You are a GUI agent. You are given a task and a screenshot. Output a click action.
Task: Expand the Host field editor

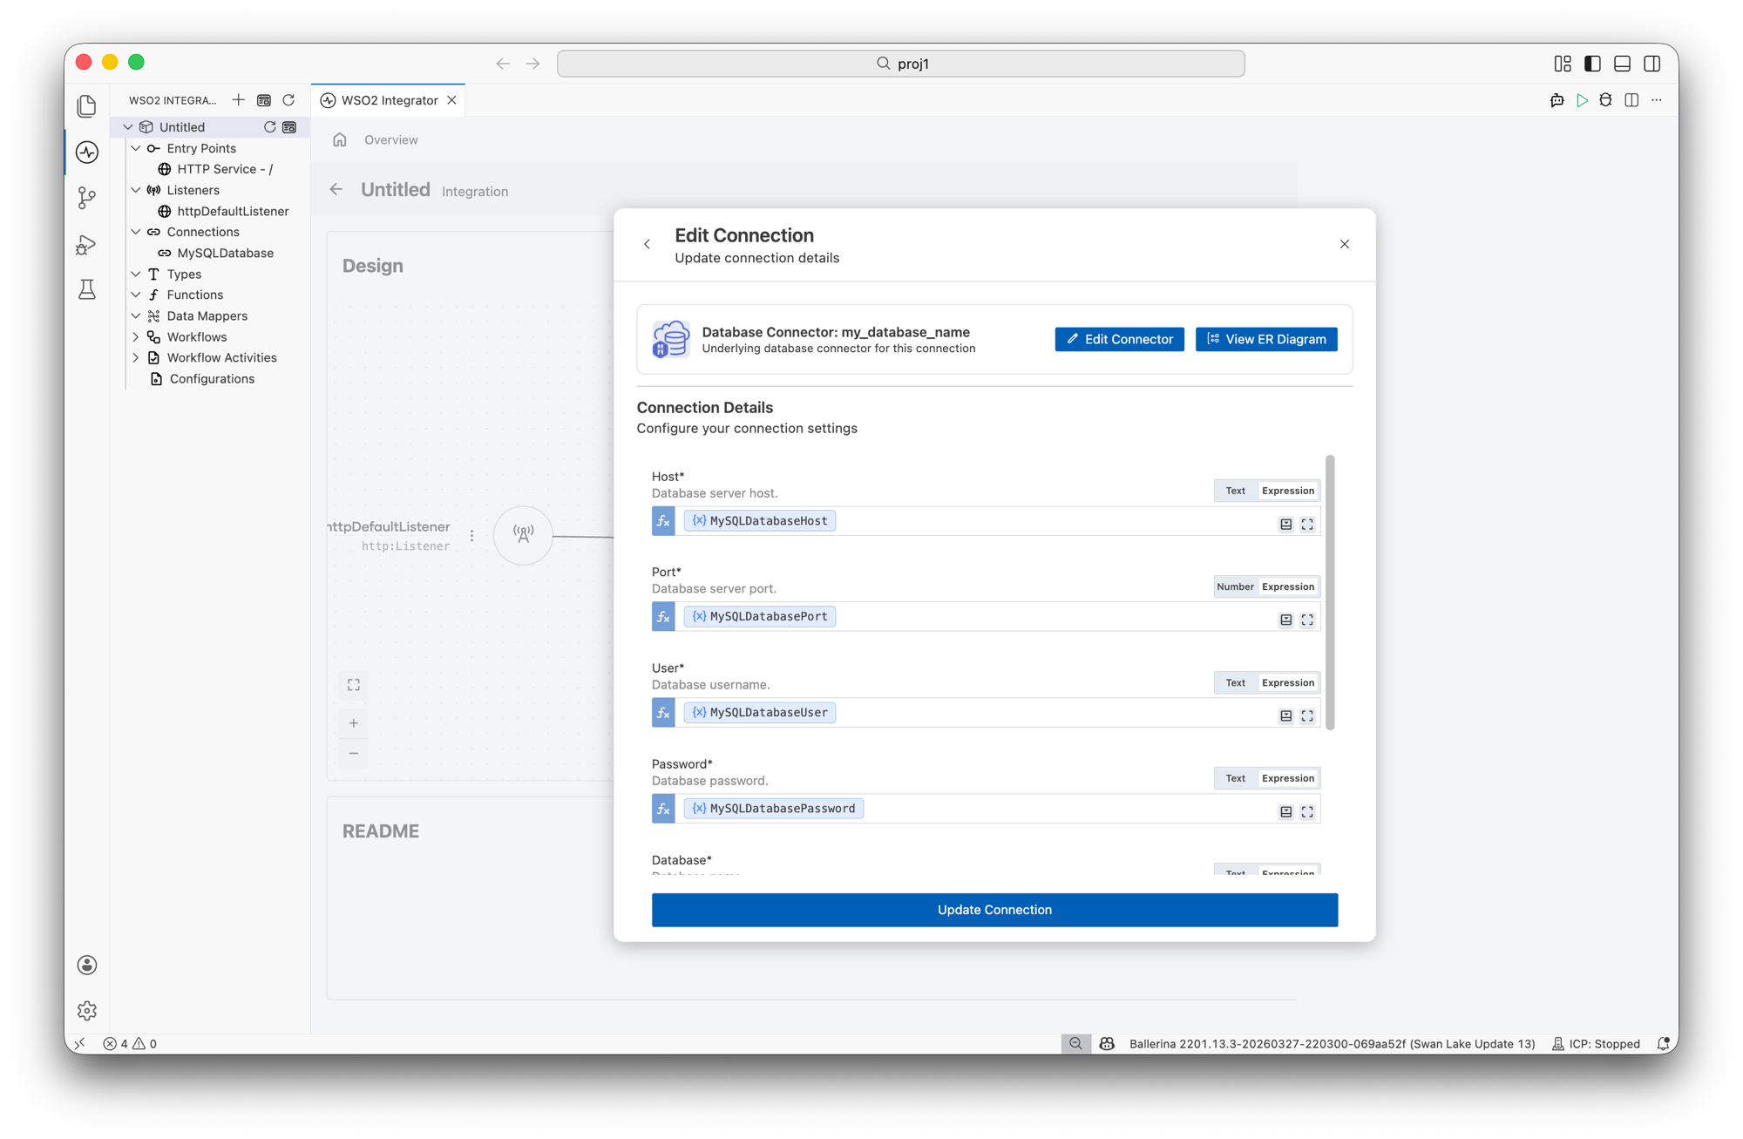(x=1307, y=525)
